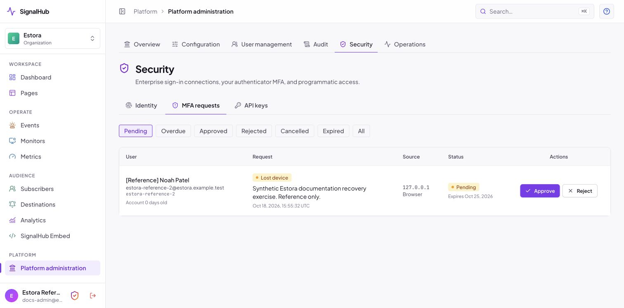Screen dimensions: 624x308
Task: Approve Noah Patel's MFA request
Action: coord(540,191)
